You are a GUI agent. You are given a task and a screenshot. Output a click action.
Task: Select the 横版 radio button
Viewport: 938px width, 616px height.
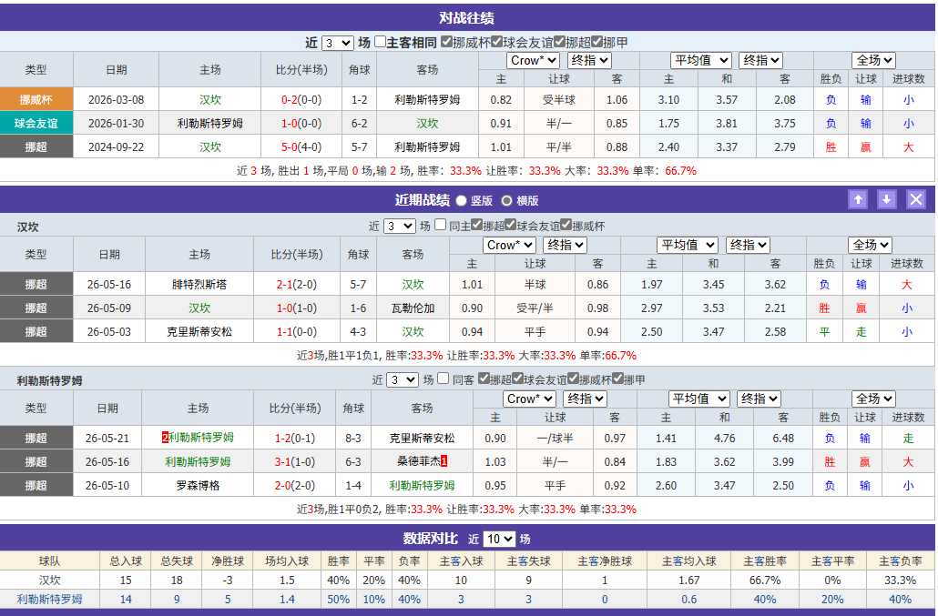pyautogui.click(x=506, y=201)
